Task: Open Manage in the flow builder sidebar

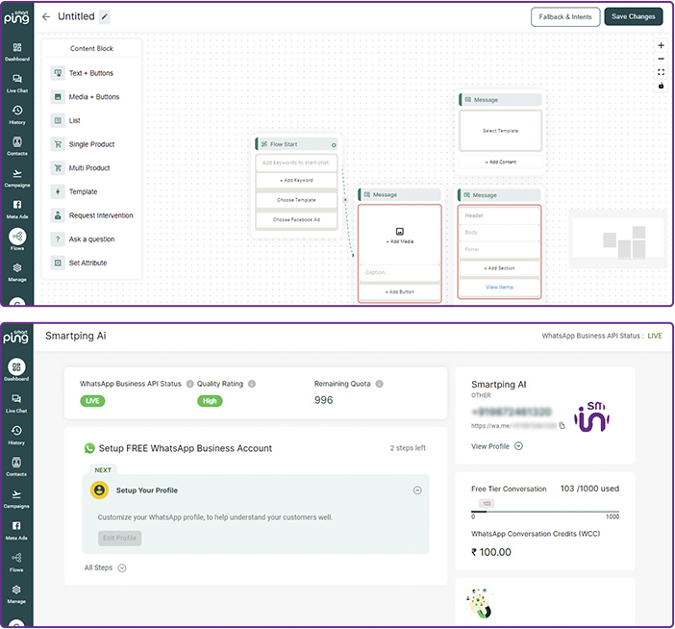Action: coord(17,272)
